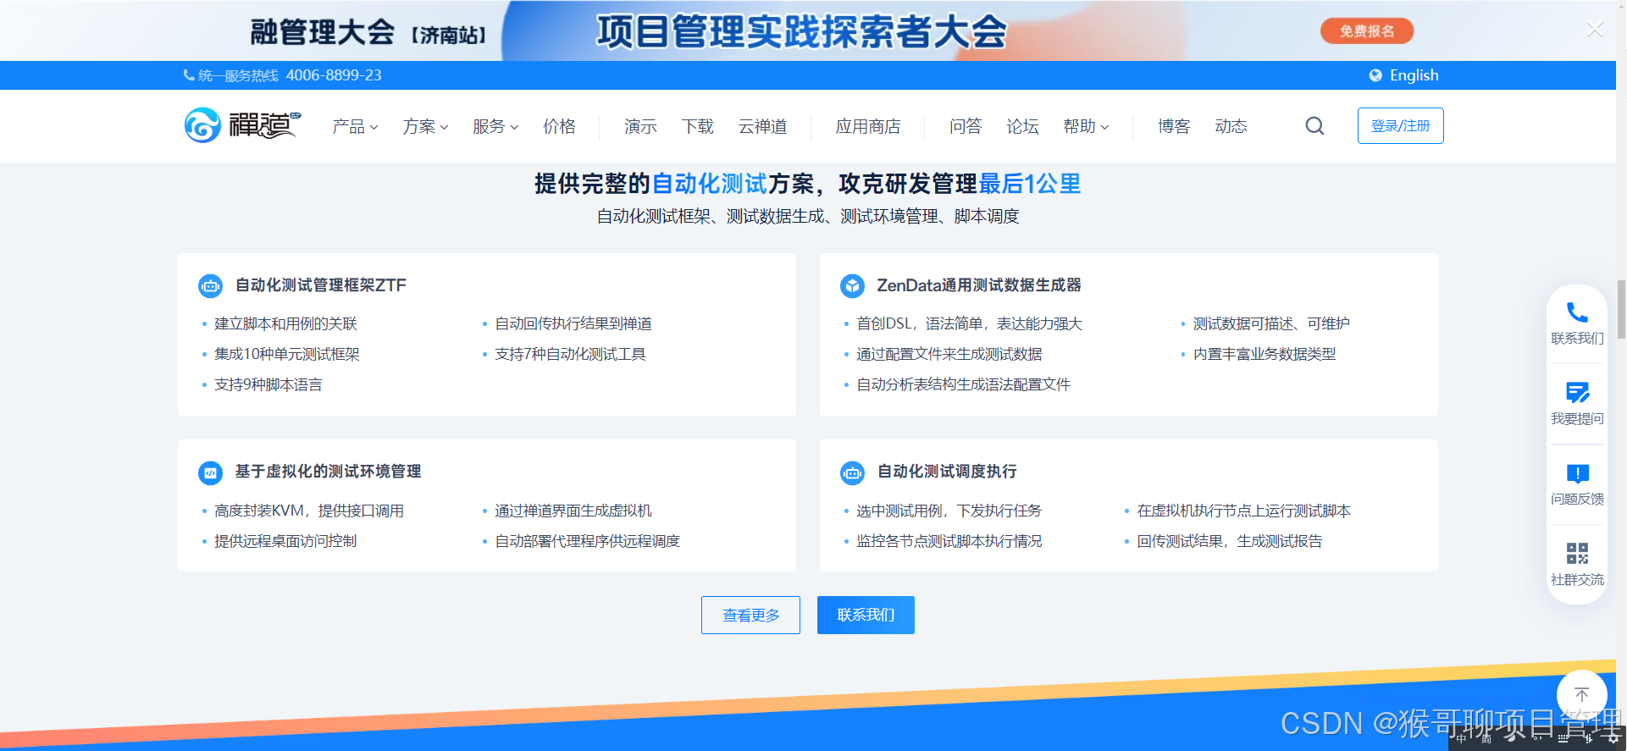The width and height of the screenshot is (1627, 751).
Task: Click the 监控各节点测试脚本执行情况 item
Action: coord(949,541)
